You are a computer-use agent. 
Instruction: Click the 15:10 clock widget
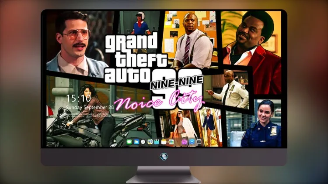coord(78,98)
